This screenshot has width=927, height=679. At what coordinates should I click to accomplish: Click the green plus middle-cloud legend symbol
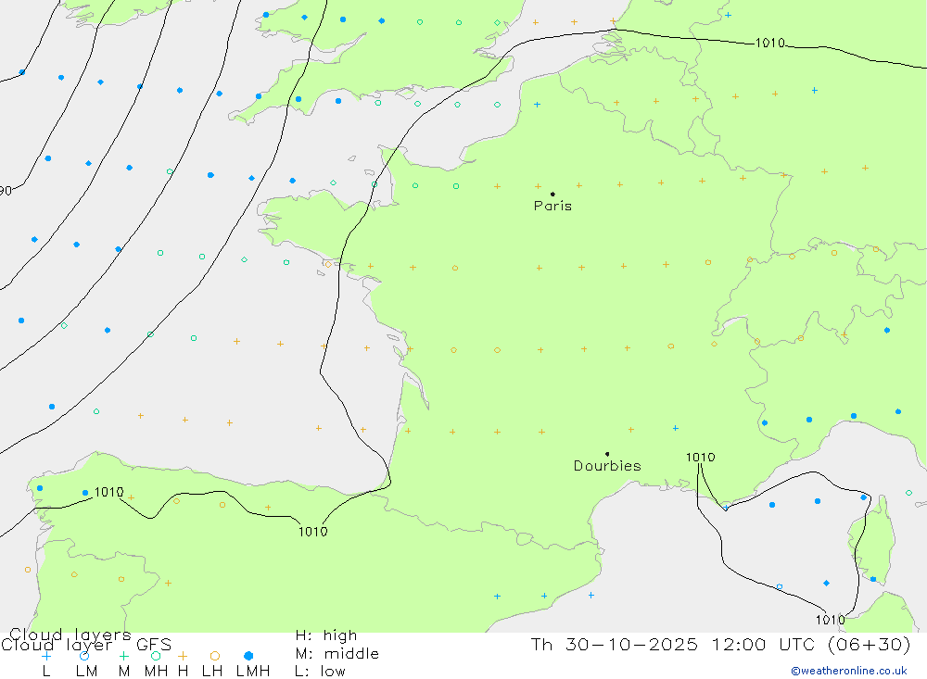123,656
